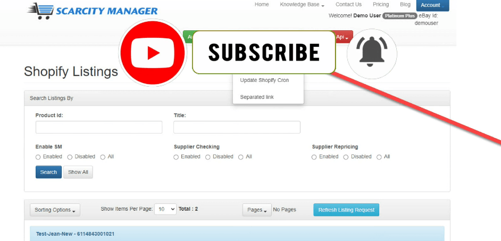Select Enabled under Supplier Repricing

click(x=314, y=157)
